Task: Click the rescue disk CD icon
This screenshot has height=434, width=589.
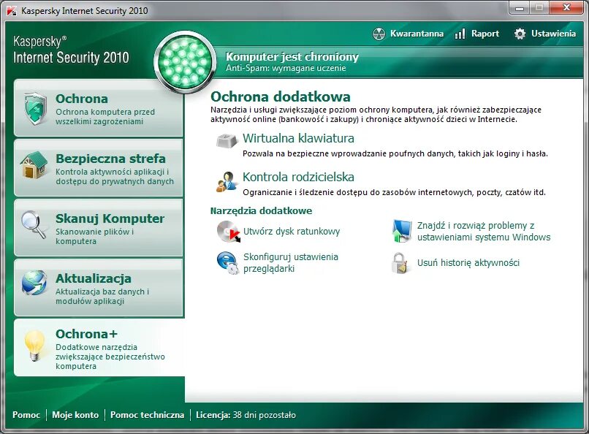Action: click(228, 232)
